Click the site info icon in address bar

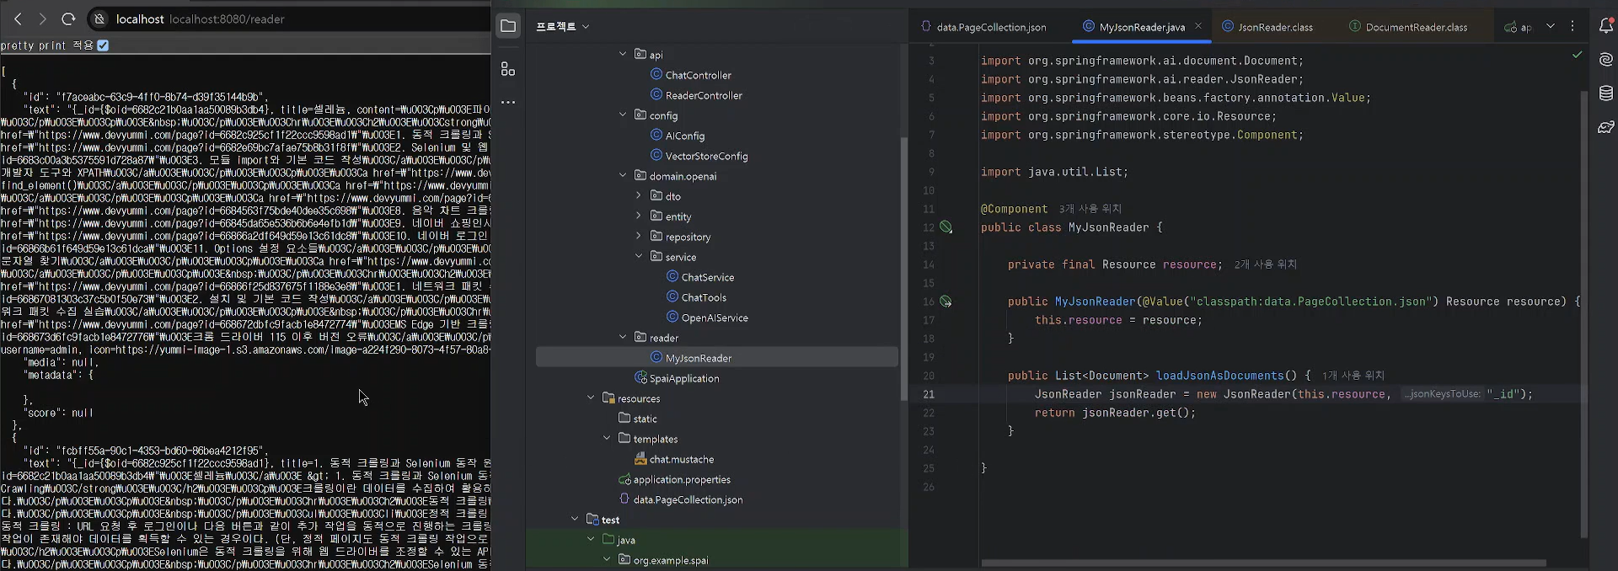[99, 19]
